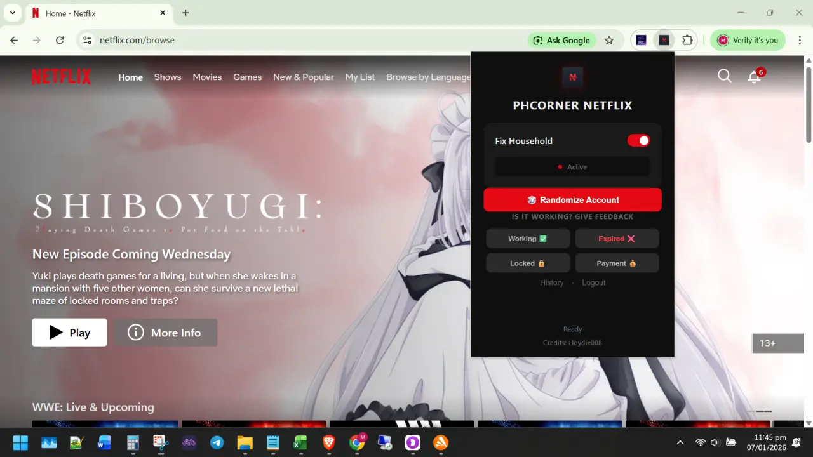This screenshot has height=457, width=813.
Task: Open More Info for Shiboyugi
Action: (165, 333)
